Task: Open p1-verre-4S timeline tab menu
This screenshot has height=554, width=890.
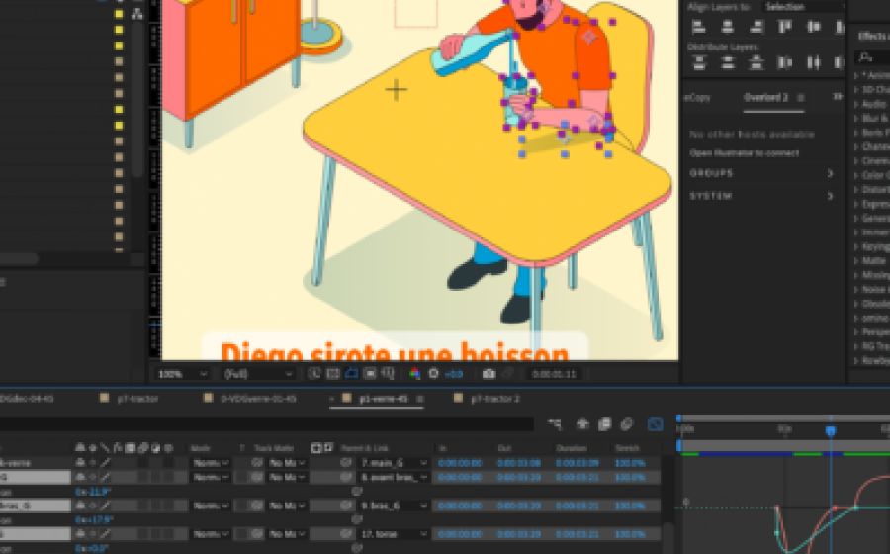Action: (x=420, y=399)
